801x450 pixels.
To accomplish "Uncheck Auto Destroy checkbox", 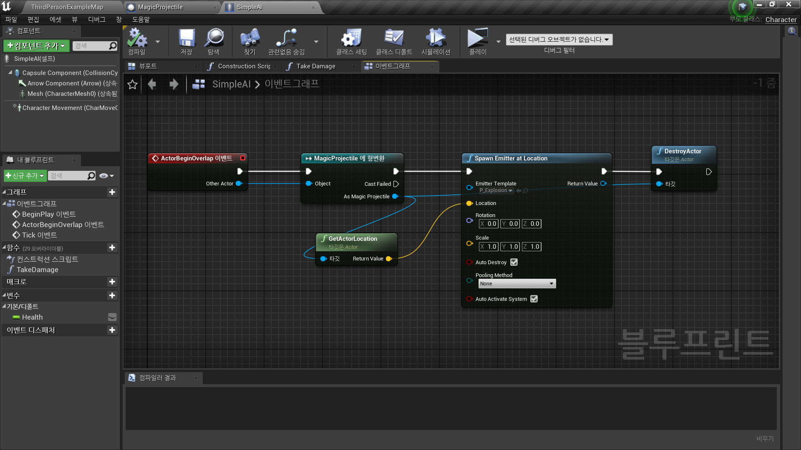I will [x=514, y=262].
